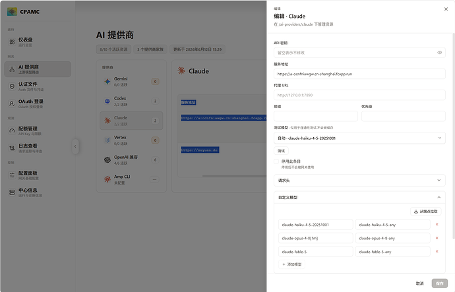Select the Vertex provider icon
The width and height of the screenshot is (455, 292).
[107, 140]
